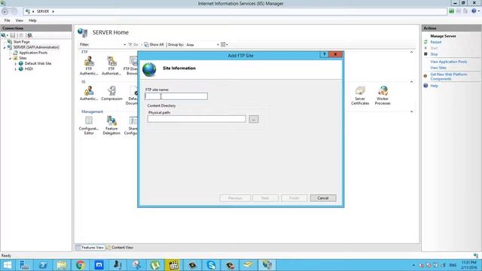
Task: Click ENG language indicator in tray
Action: tap(453, 265)
